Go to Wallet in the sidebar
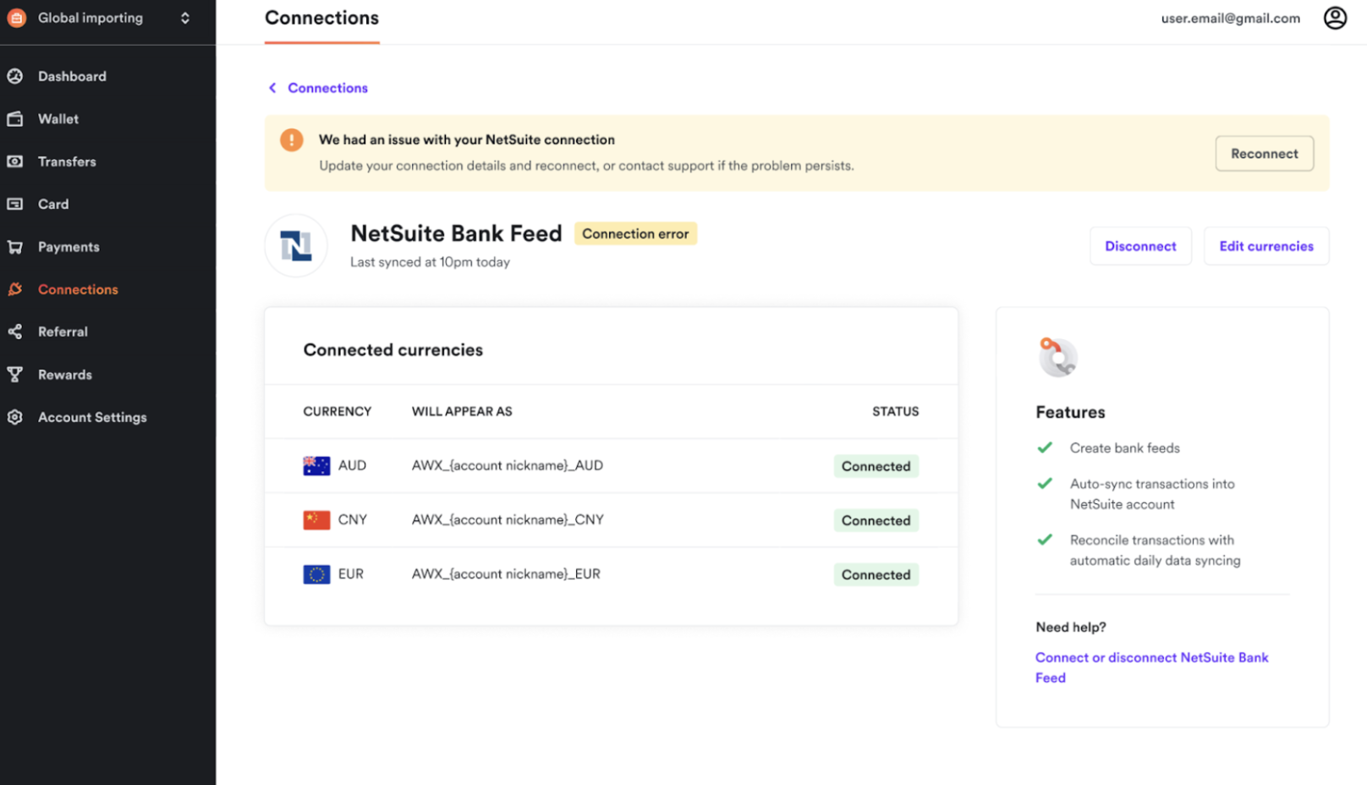The width and height of the screenshot is (1367, 785). (58, 119)
